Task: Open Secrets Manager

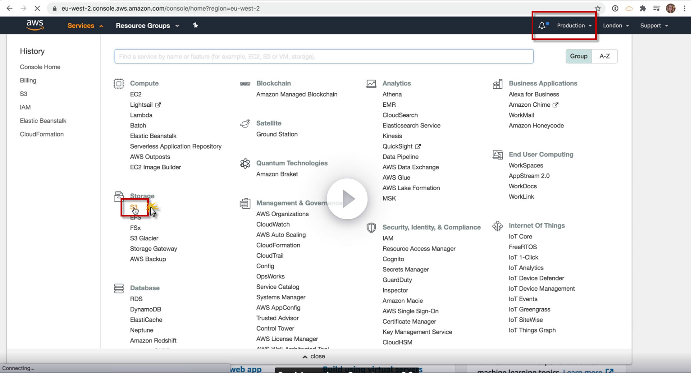Action: [406, 269]
